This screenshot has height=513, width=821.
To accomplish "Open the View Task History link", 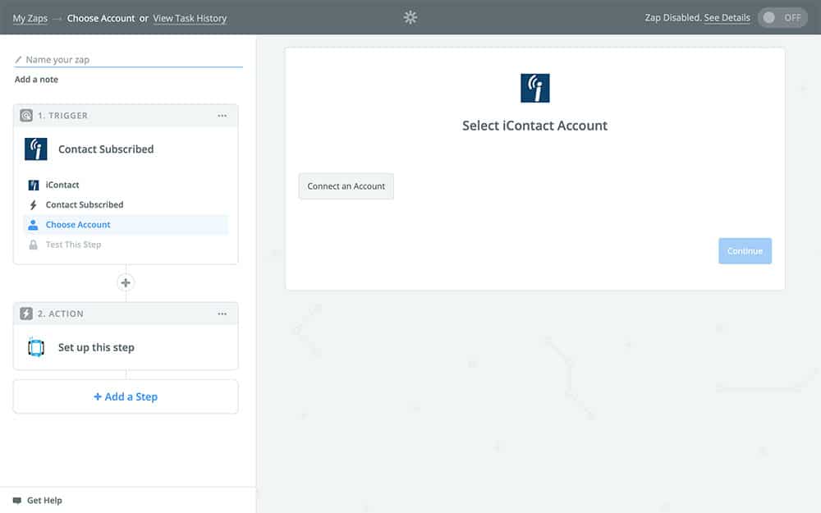I will 190,18.
